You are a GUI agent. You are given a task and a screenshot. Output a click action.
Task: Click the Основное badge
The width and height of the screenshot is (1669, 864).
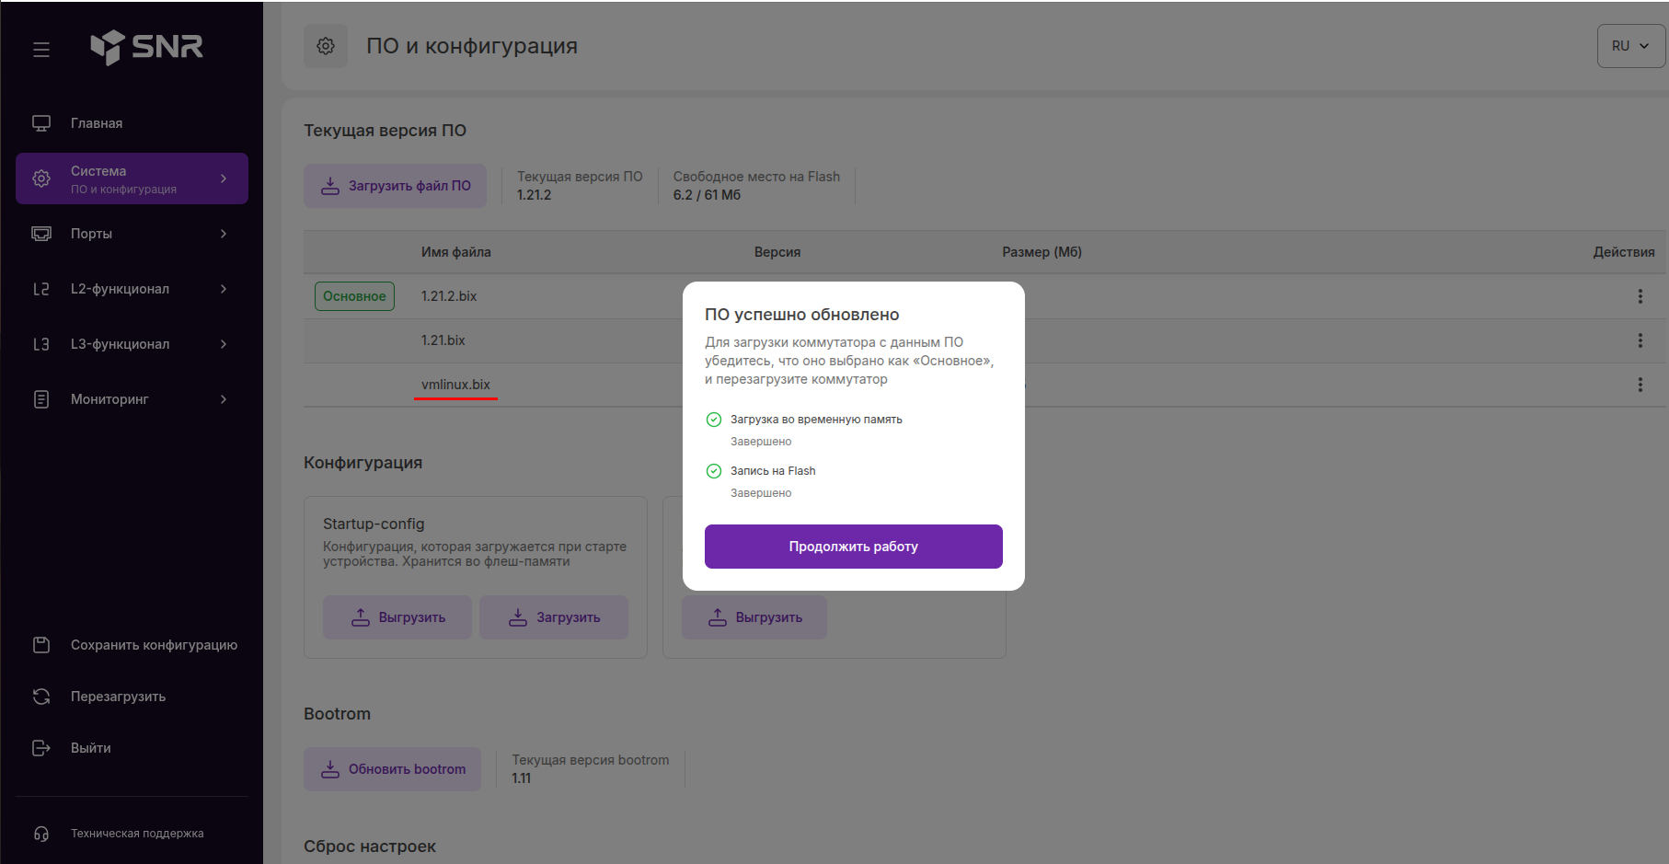(x=354, y=296)
